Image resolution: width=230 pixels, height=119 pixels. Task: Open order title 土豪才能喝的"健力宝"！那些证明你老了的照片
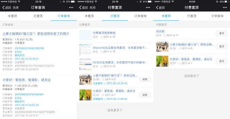coord(36,34)
